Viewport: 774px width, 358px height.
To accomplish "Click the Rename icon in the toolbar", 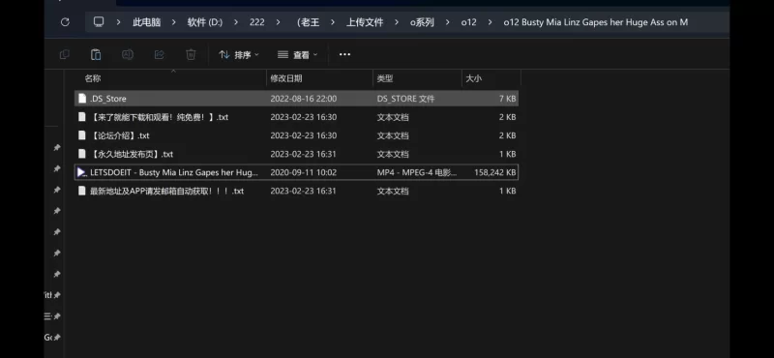I will (128, 54).
